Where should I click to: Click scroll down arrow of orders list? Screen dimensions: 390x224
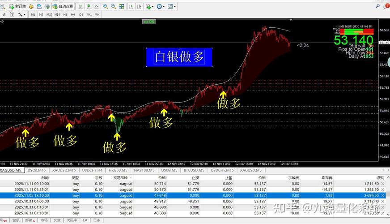(388, 214)
